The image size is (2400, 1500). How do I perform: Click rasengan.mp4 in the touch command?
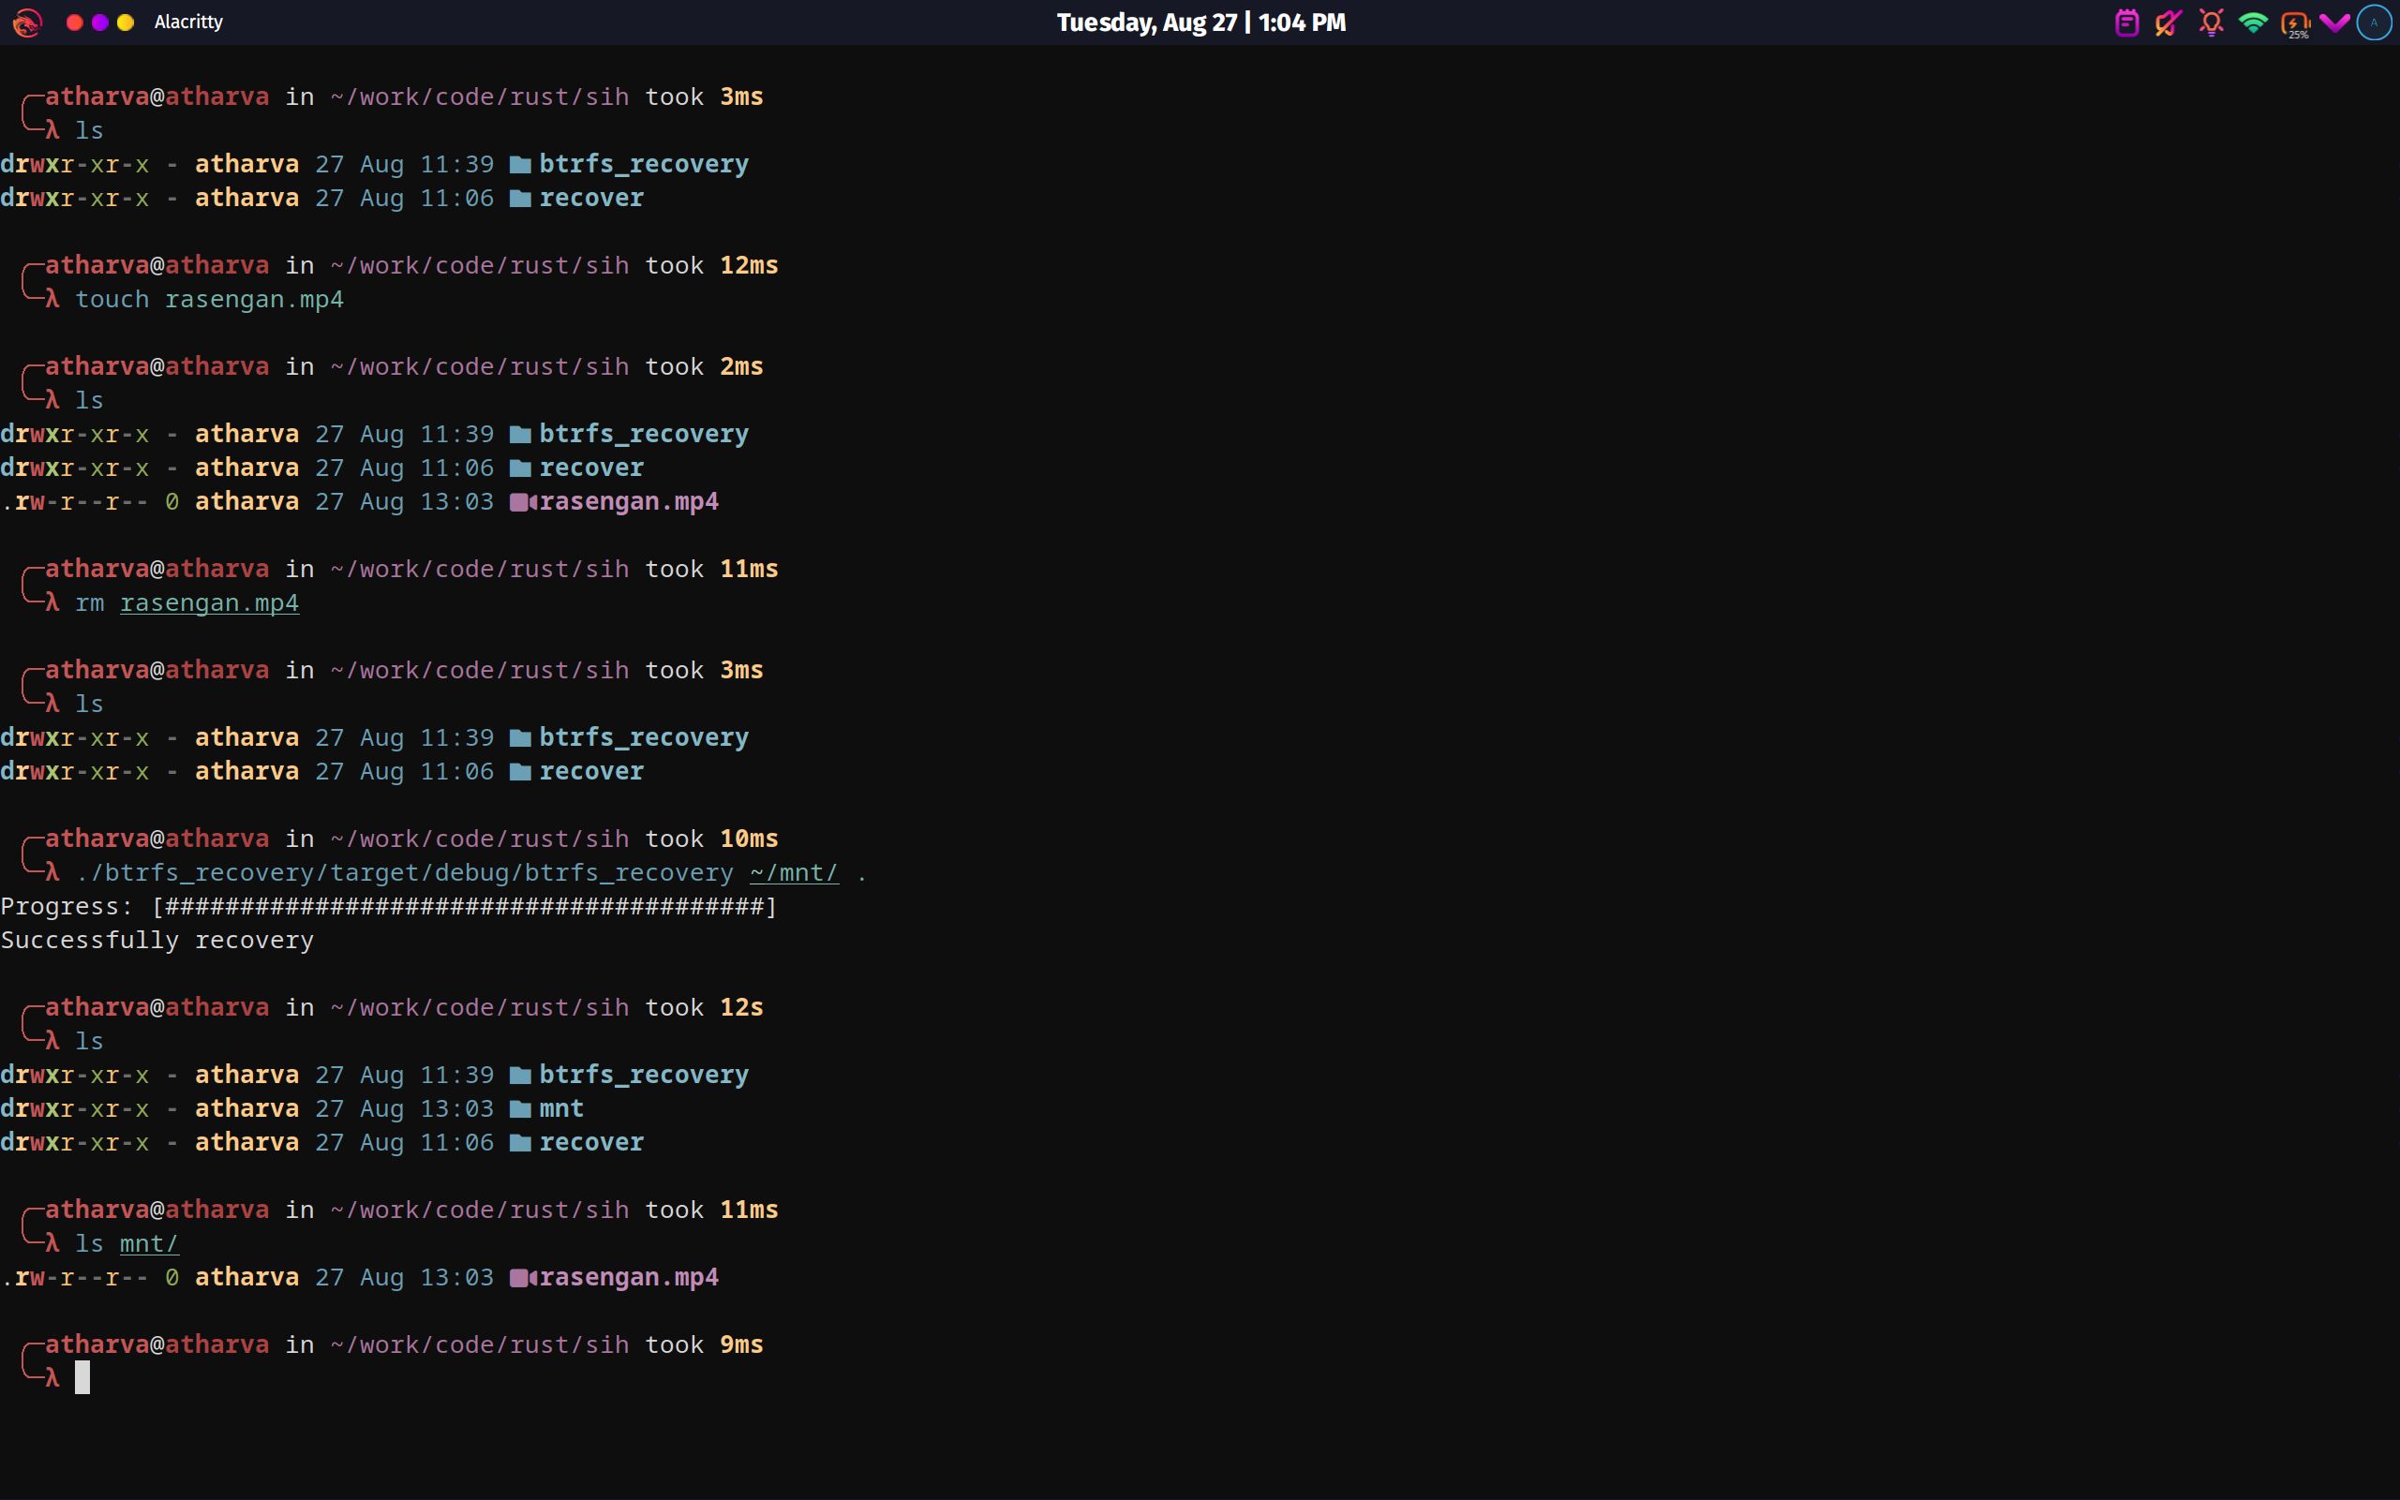[254, 300]
